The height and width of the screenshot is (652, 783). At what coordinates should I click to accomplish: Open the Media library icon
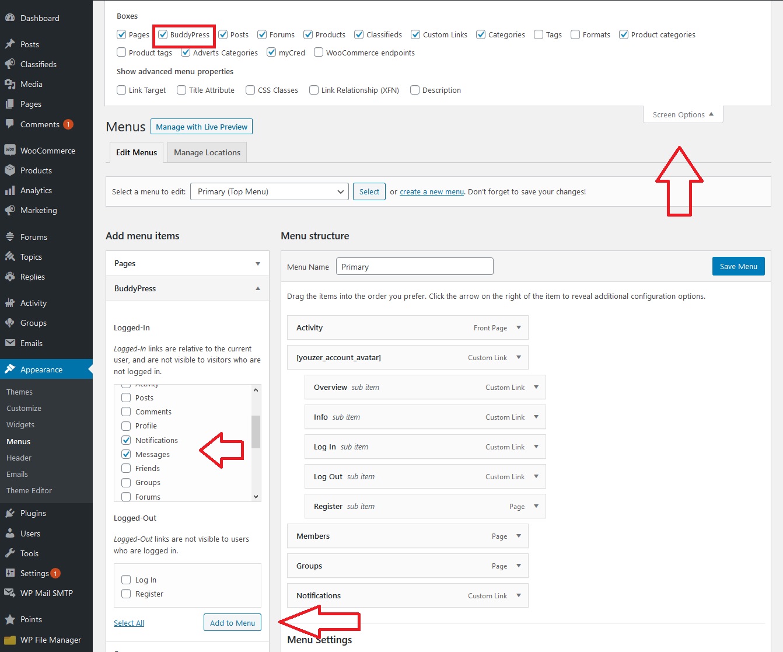(10, 84)
